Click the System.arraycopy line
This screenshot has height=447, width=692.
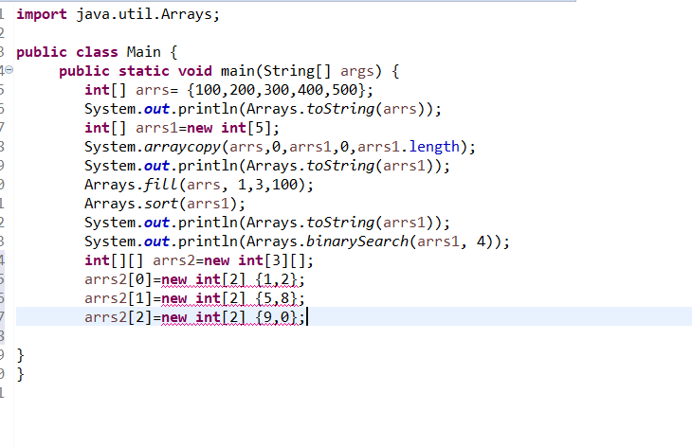coord(281,147)
